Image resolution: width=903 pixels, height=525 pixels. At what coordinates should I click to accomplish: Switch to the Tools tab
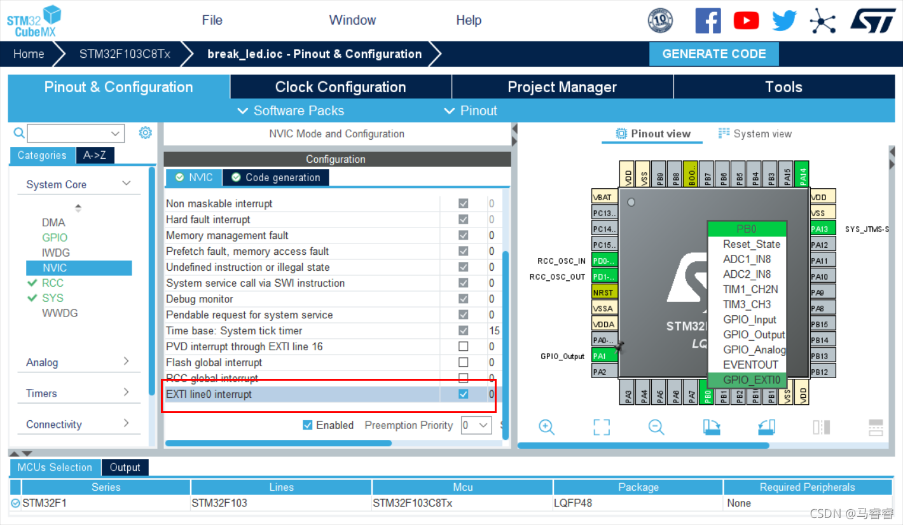(x=783, y=87)
